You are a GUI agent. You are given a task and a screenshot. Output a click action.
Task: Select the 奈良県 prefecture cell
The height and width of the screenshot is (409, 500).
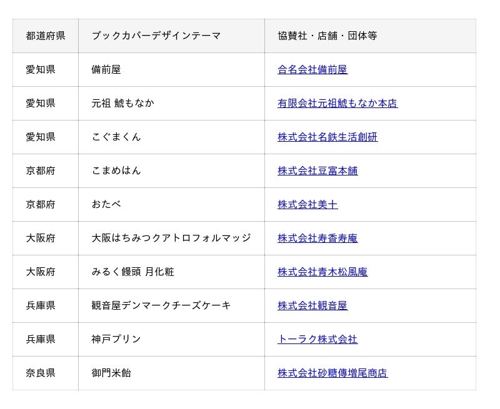pyautogui.click(x=46, y=373)
